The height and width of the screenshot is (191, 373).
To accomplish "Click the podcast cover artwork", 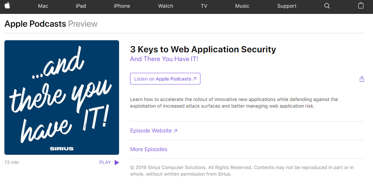I will pos(62,97).
